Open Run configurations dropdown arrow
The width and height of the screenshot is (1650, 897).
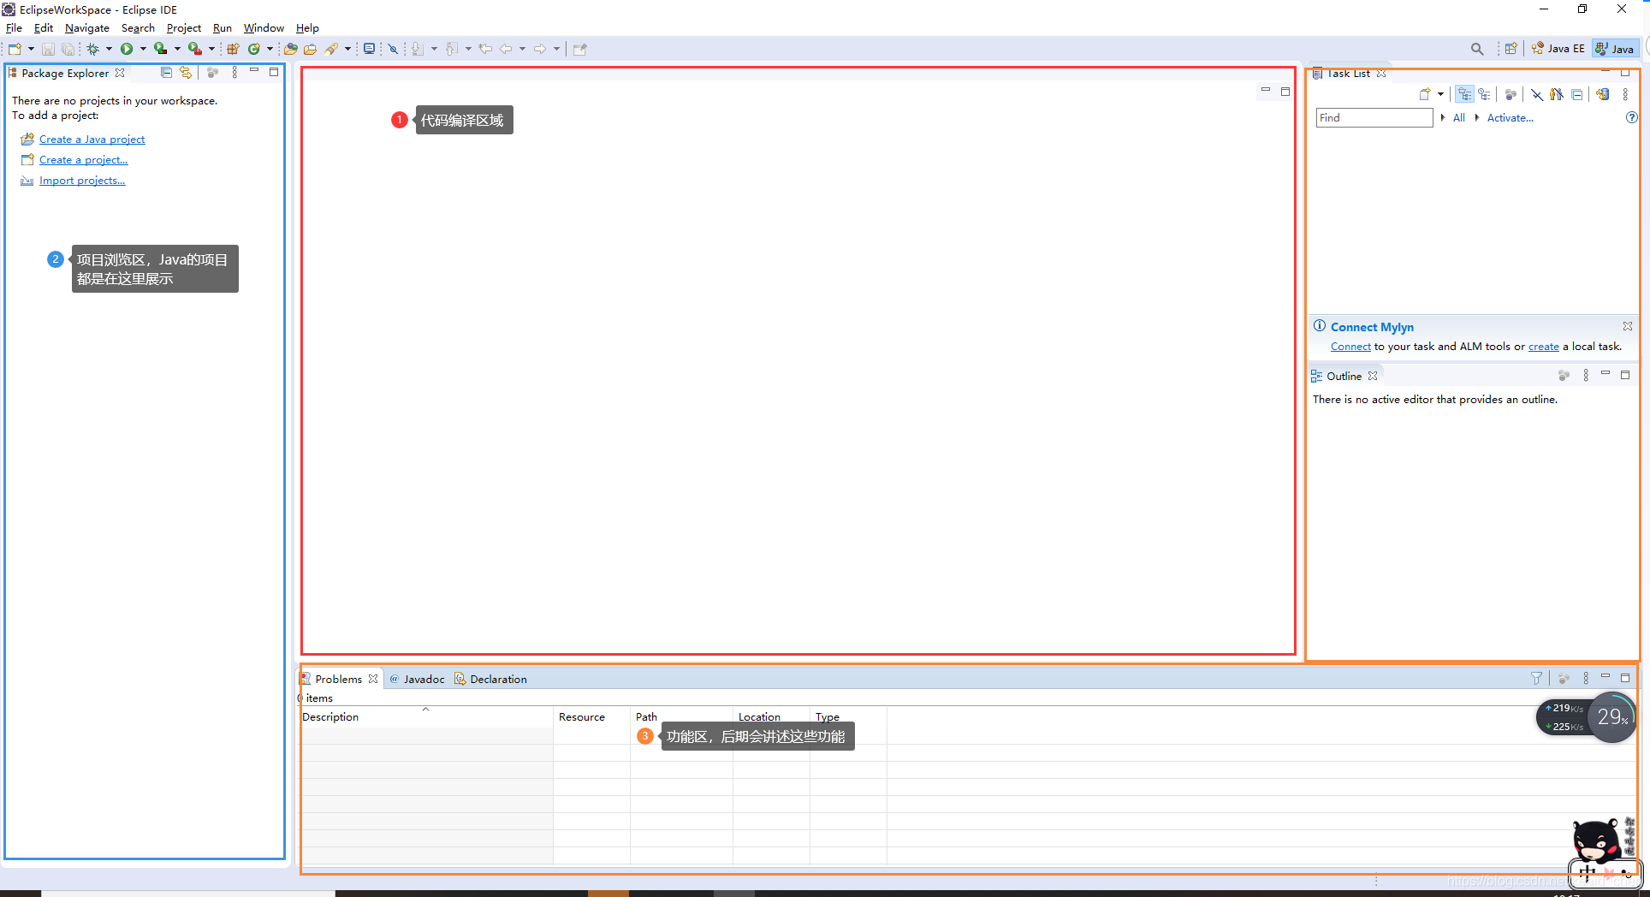(x=143, y=49)
